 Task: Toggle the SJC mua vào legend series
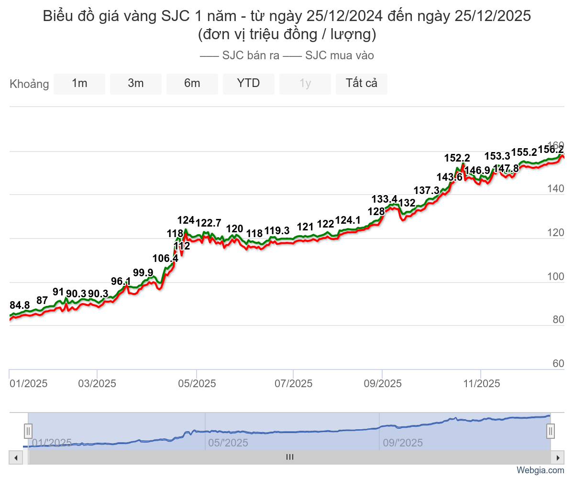pyautogui.click(x=329, y=55)
